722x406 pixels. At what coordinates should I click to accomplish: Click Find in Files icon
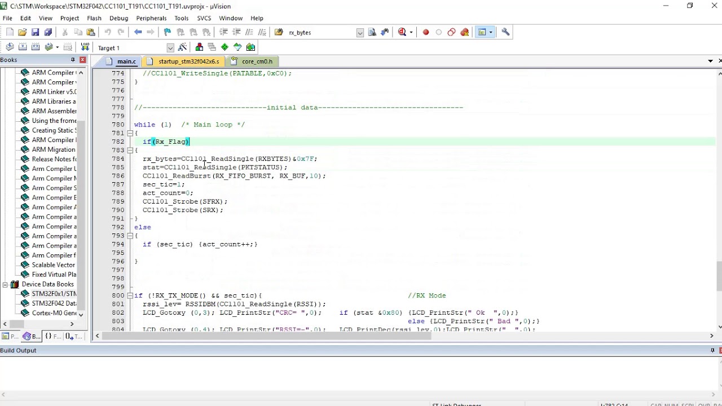coord(279,32)
